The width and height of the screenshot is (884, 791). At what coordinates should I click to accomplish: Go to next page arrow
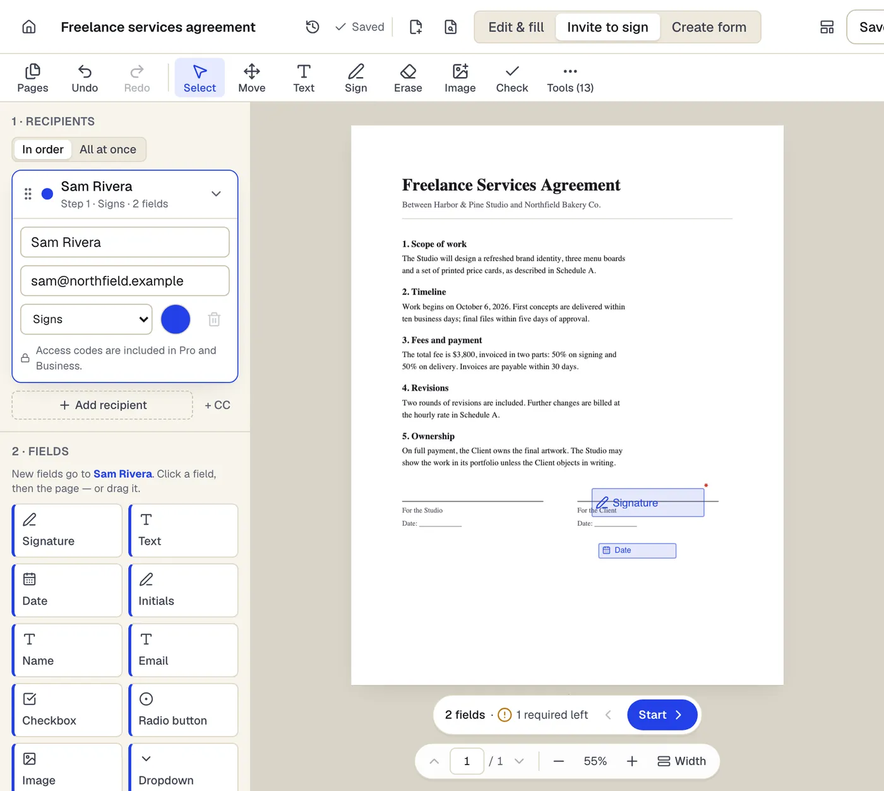click(519, 761)
